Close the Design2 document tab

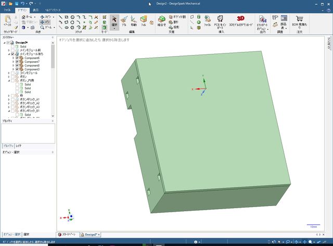99,235
